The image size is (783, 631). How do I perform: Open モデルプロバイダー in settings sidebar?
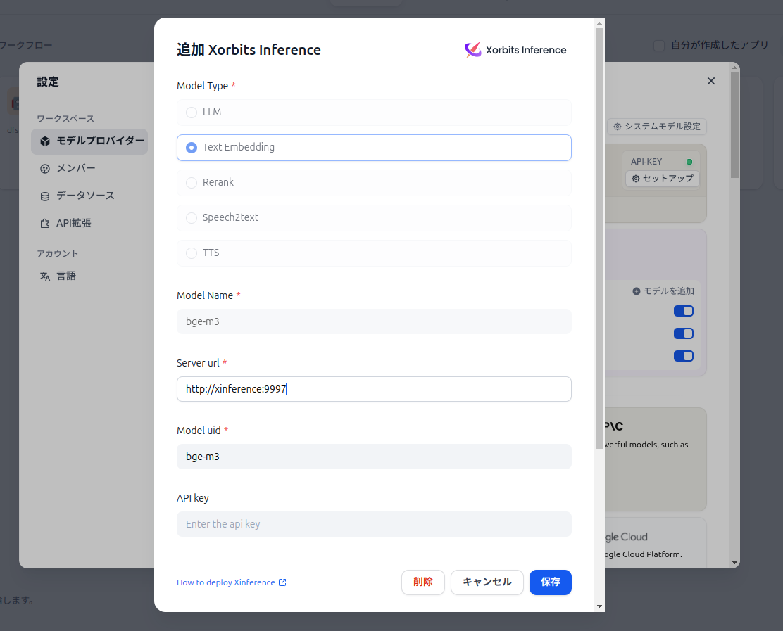pos(89,141)
